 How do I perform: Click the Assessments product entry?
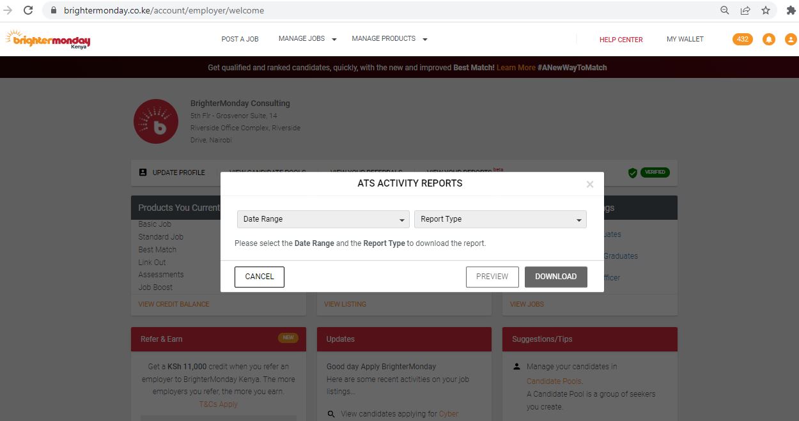pos(161,275)
